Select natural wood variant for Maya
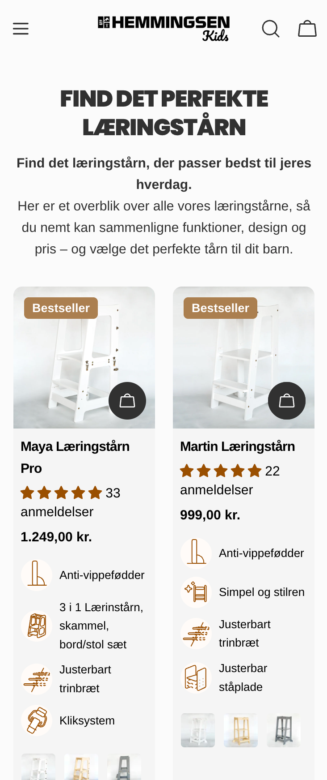 (x=81, y=767)
